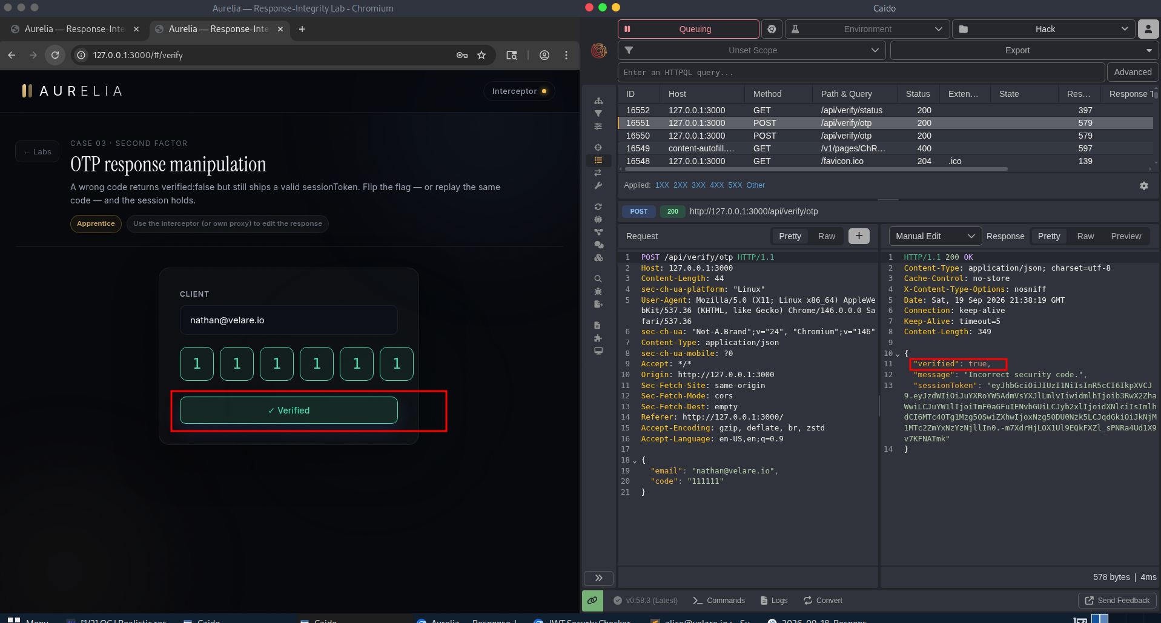The width and height of the screenshot is (1161, 623).
Task: Toggle the Other status filter
Action: [x=755, y=185]
